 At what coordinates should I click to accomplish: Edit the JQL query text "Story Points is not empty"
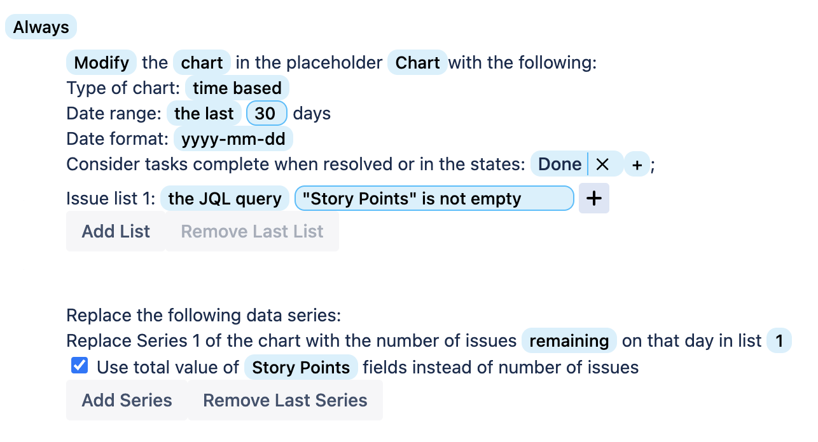click(433, 198)
